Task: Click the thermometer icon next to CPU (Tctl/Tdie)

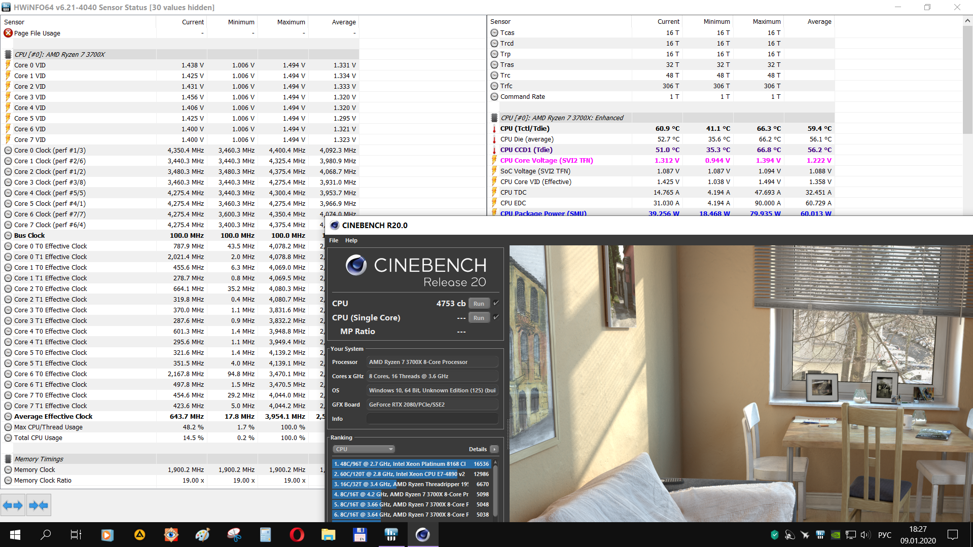Action: [494, 129]
